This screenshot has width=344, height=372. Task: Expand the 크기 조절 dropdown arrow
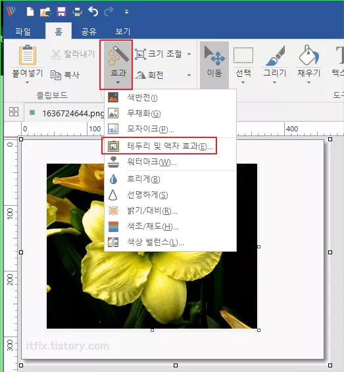click(x=189, y=55)
